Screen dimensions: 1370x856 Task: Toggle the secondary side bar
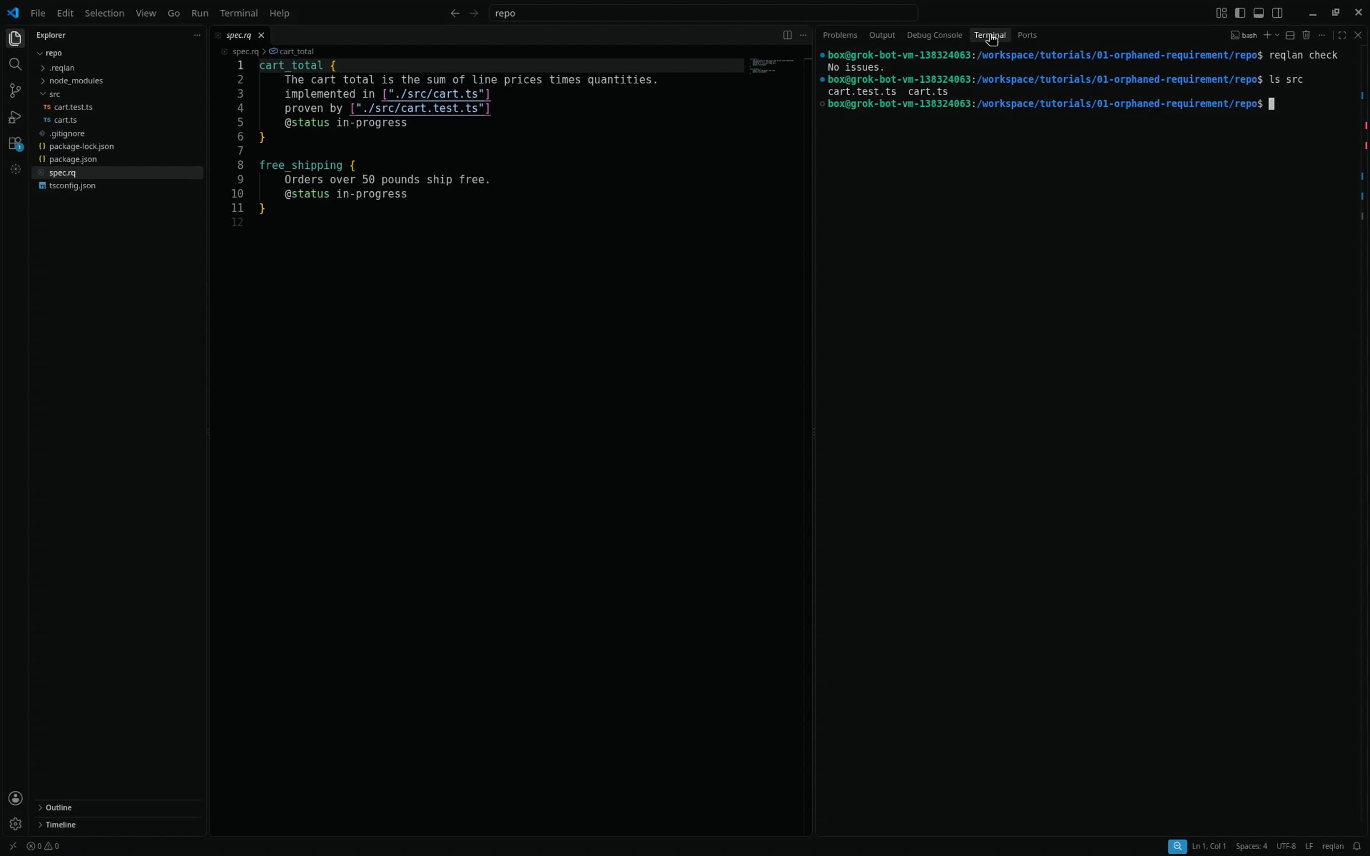[1278, 13]
